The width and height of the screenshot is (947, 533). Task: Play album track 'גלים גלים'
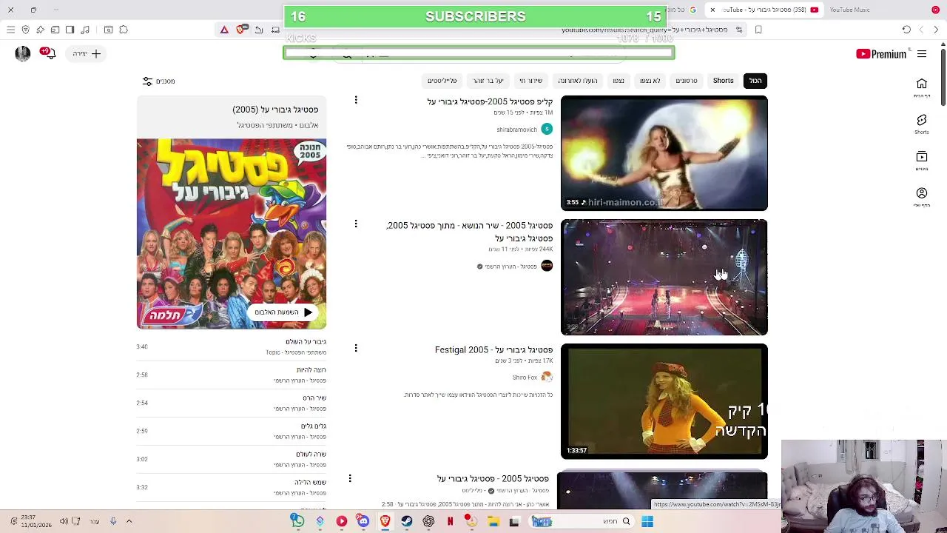(231, 431)
